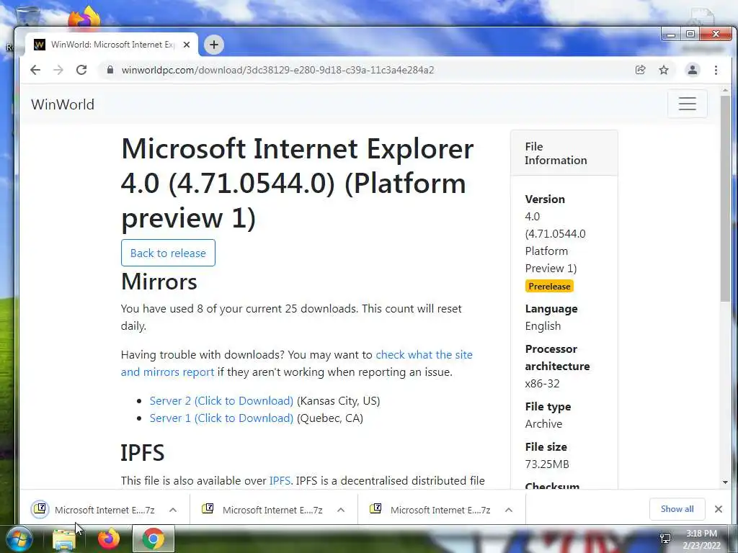Open the second downloaded .7z file icon
The width and height of the screenshot is (738, 553).
[208, 509]
